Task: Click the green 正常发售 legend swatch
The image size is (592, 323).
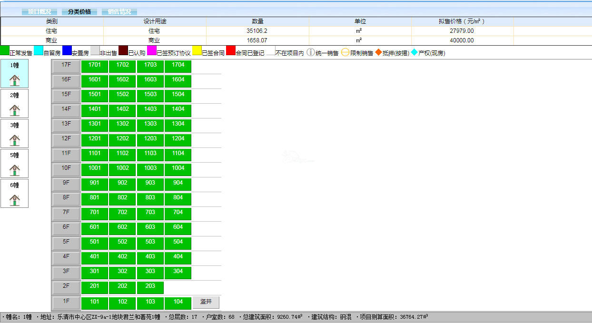Action: point(4,50)
